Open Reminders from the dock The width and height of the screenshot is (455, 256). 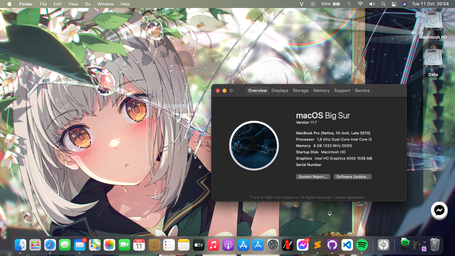[169, 245]
